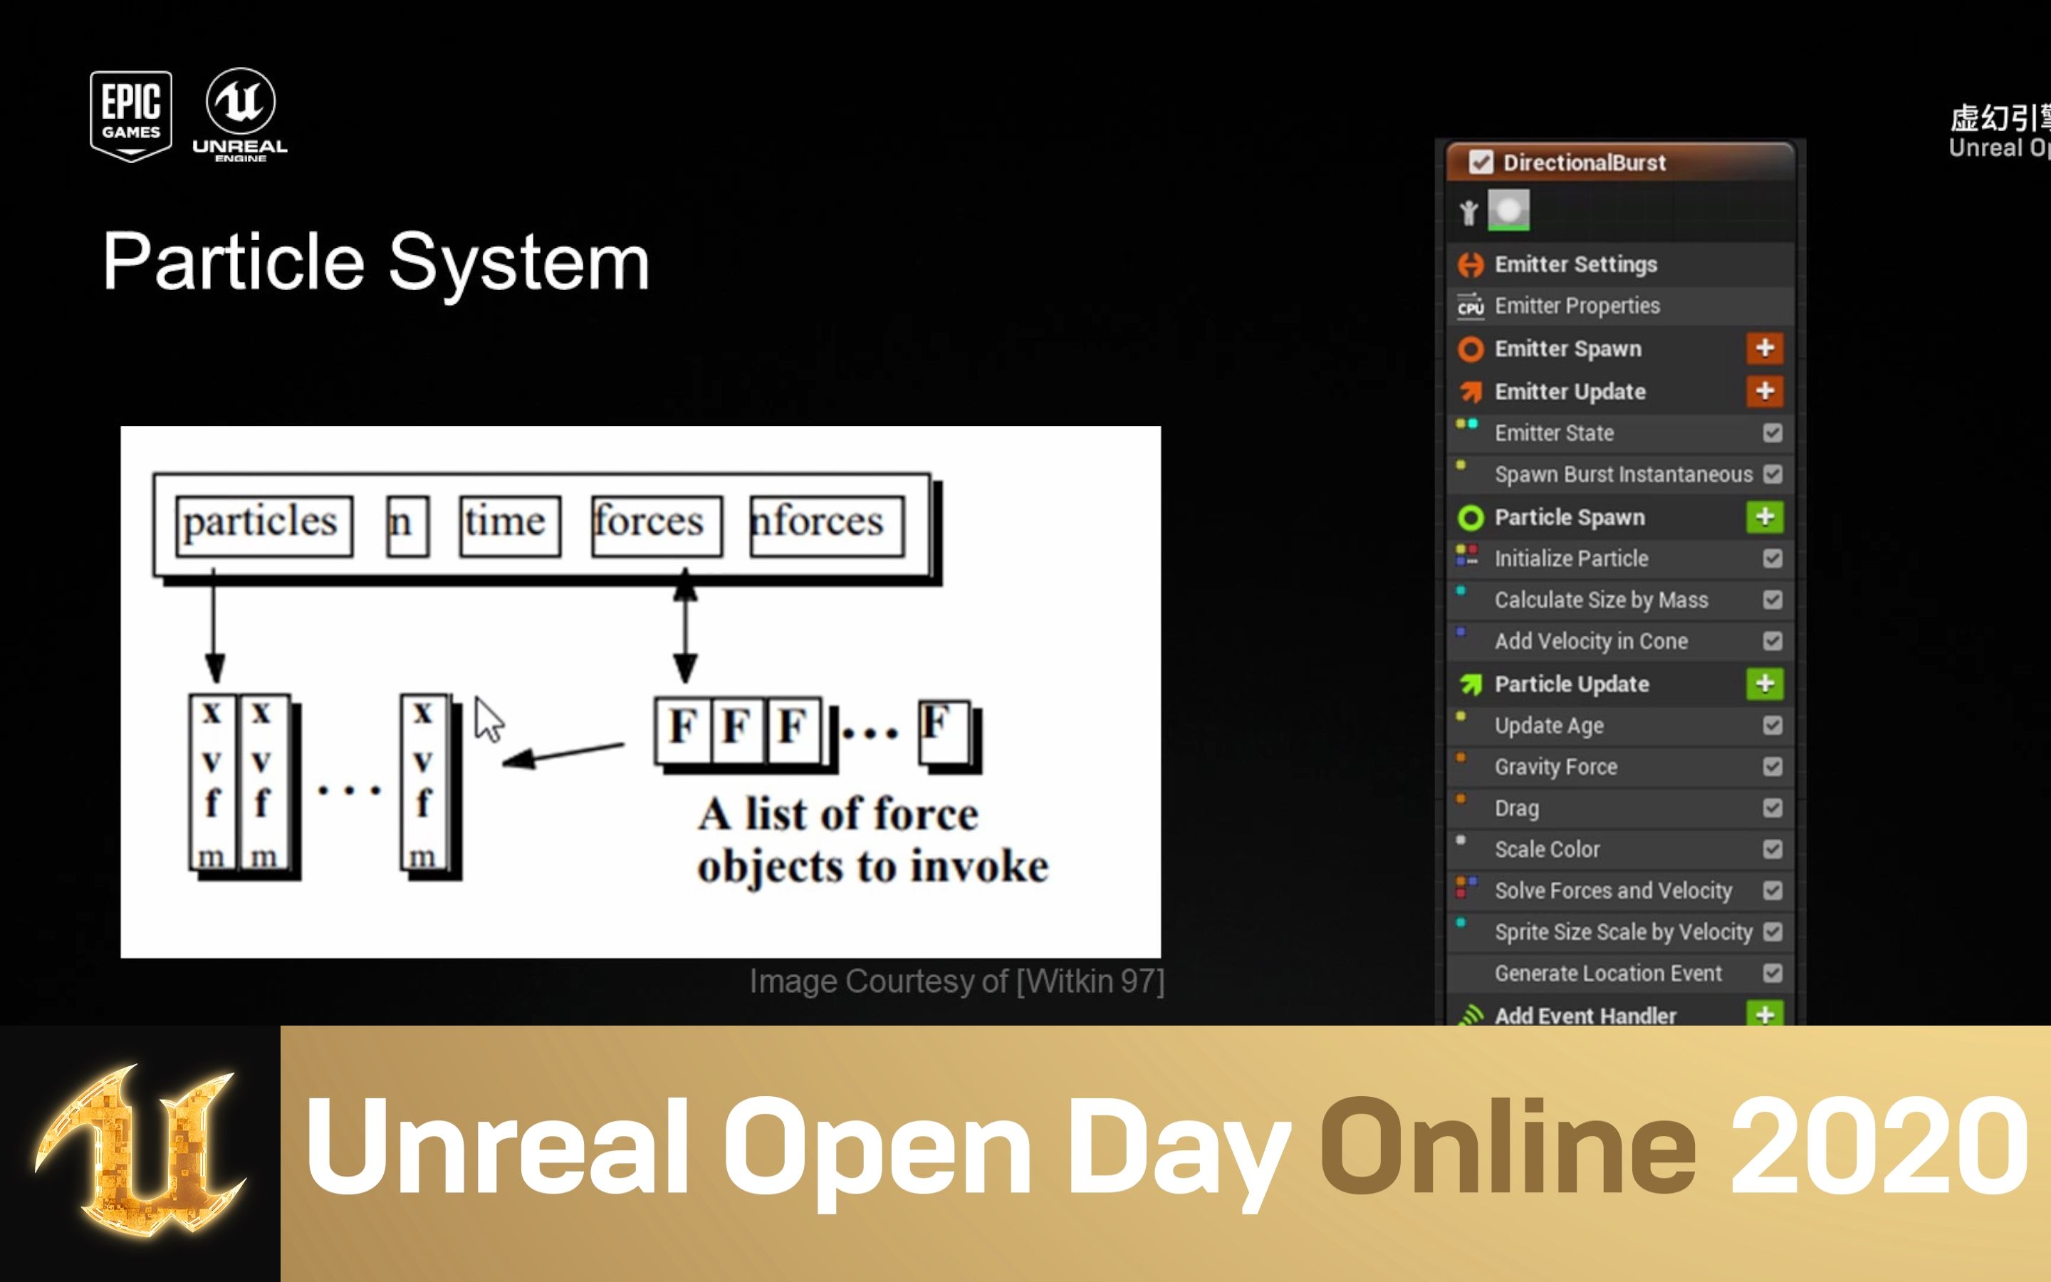The height and width of the screenshot is (1282, 2051).
Task: Click the Generate Location Event module
Action: pos(1611,974)
